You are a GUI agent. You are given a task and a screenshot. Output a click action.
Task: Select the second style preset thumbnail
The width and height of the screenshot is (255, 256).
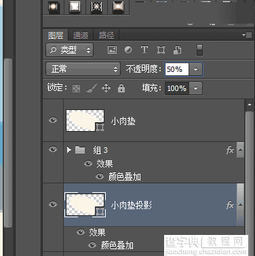75,7
